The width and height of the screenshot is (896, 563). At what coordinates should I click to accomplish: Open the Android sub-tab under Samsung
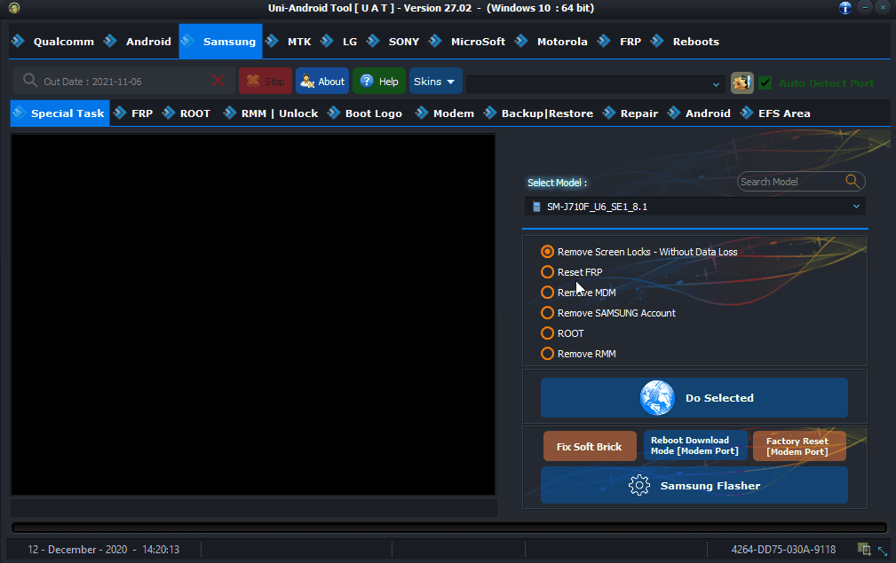click(x=700, y=113)
